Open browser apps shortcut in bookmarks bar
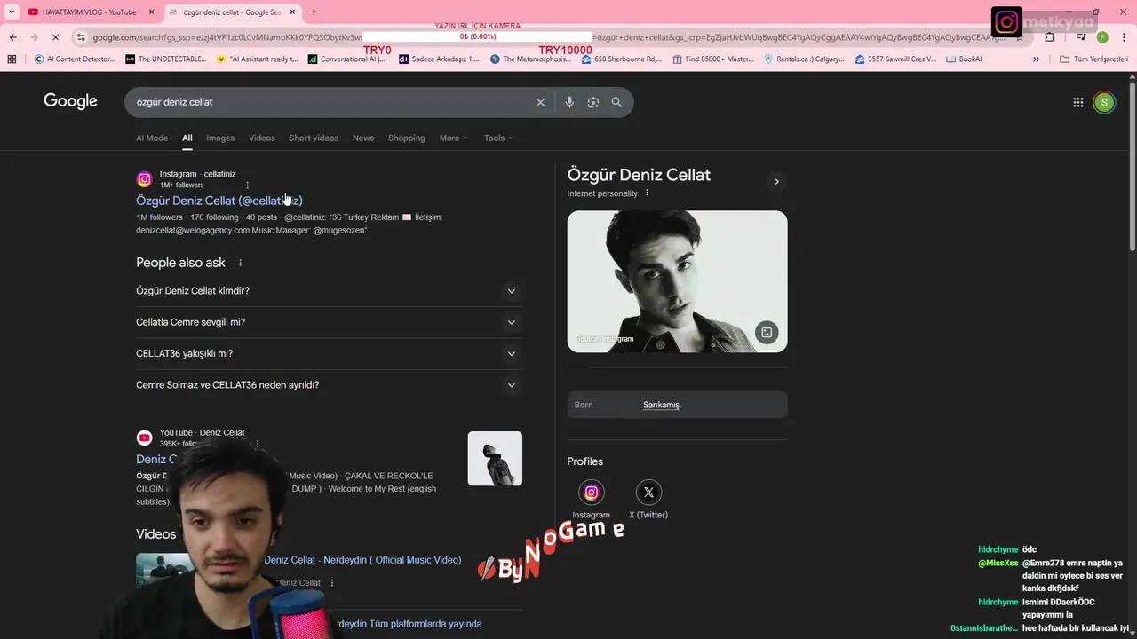The image size is (1137, 639). click(x=12, y=59)
